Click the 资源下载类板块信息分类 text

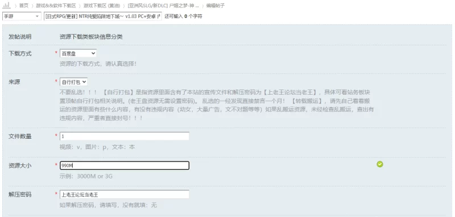[91, 37]
